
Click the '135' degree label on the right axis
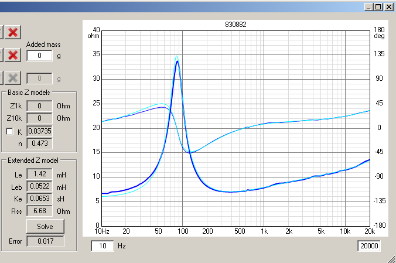point(379,54)
